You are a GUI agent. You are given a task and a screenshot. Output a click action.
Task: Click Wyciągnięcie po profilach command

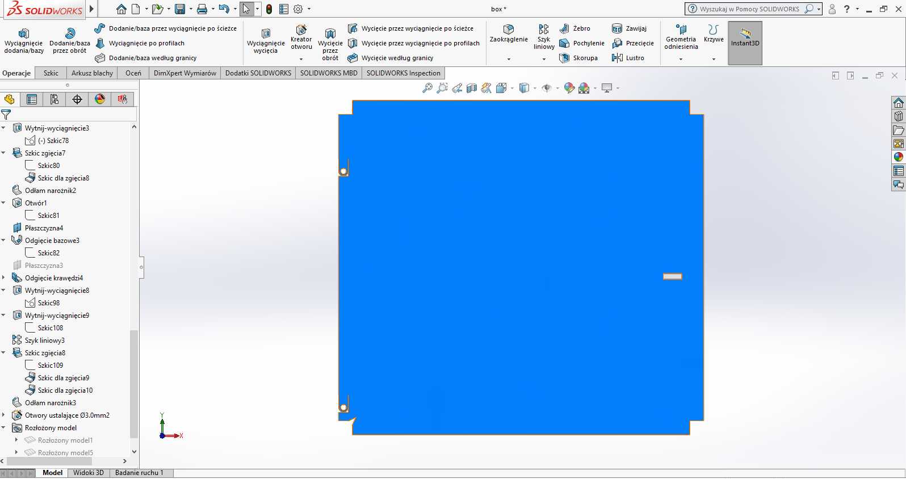pos(140,43)
